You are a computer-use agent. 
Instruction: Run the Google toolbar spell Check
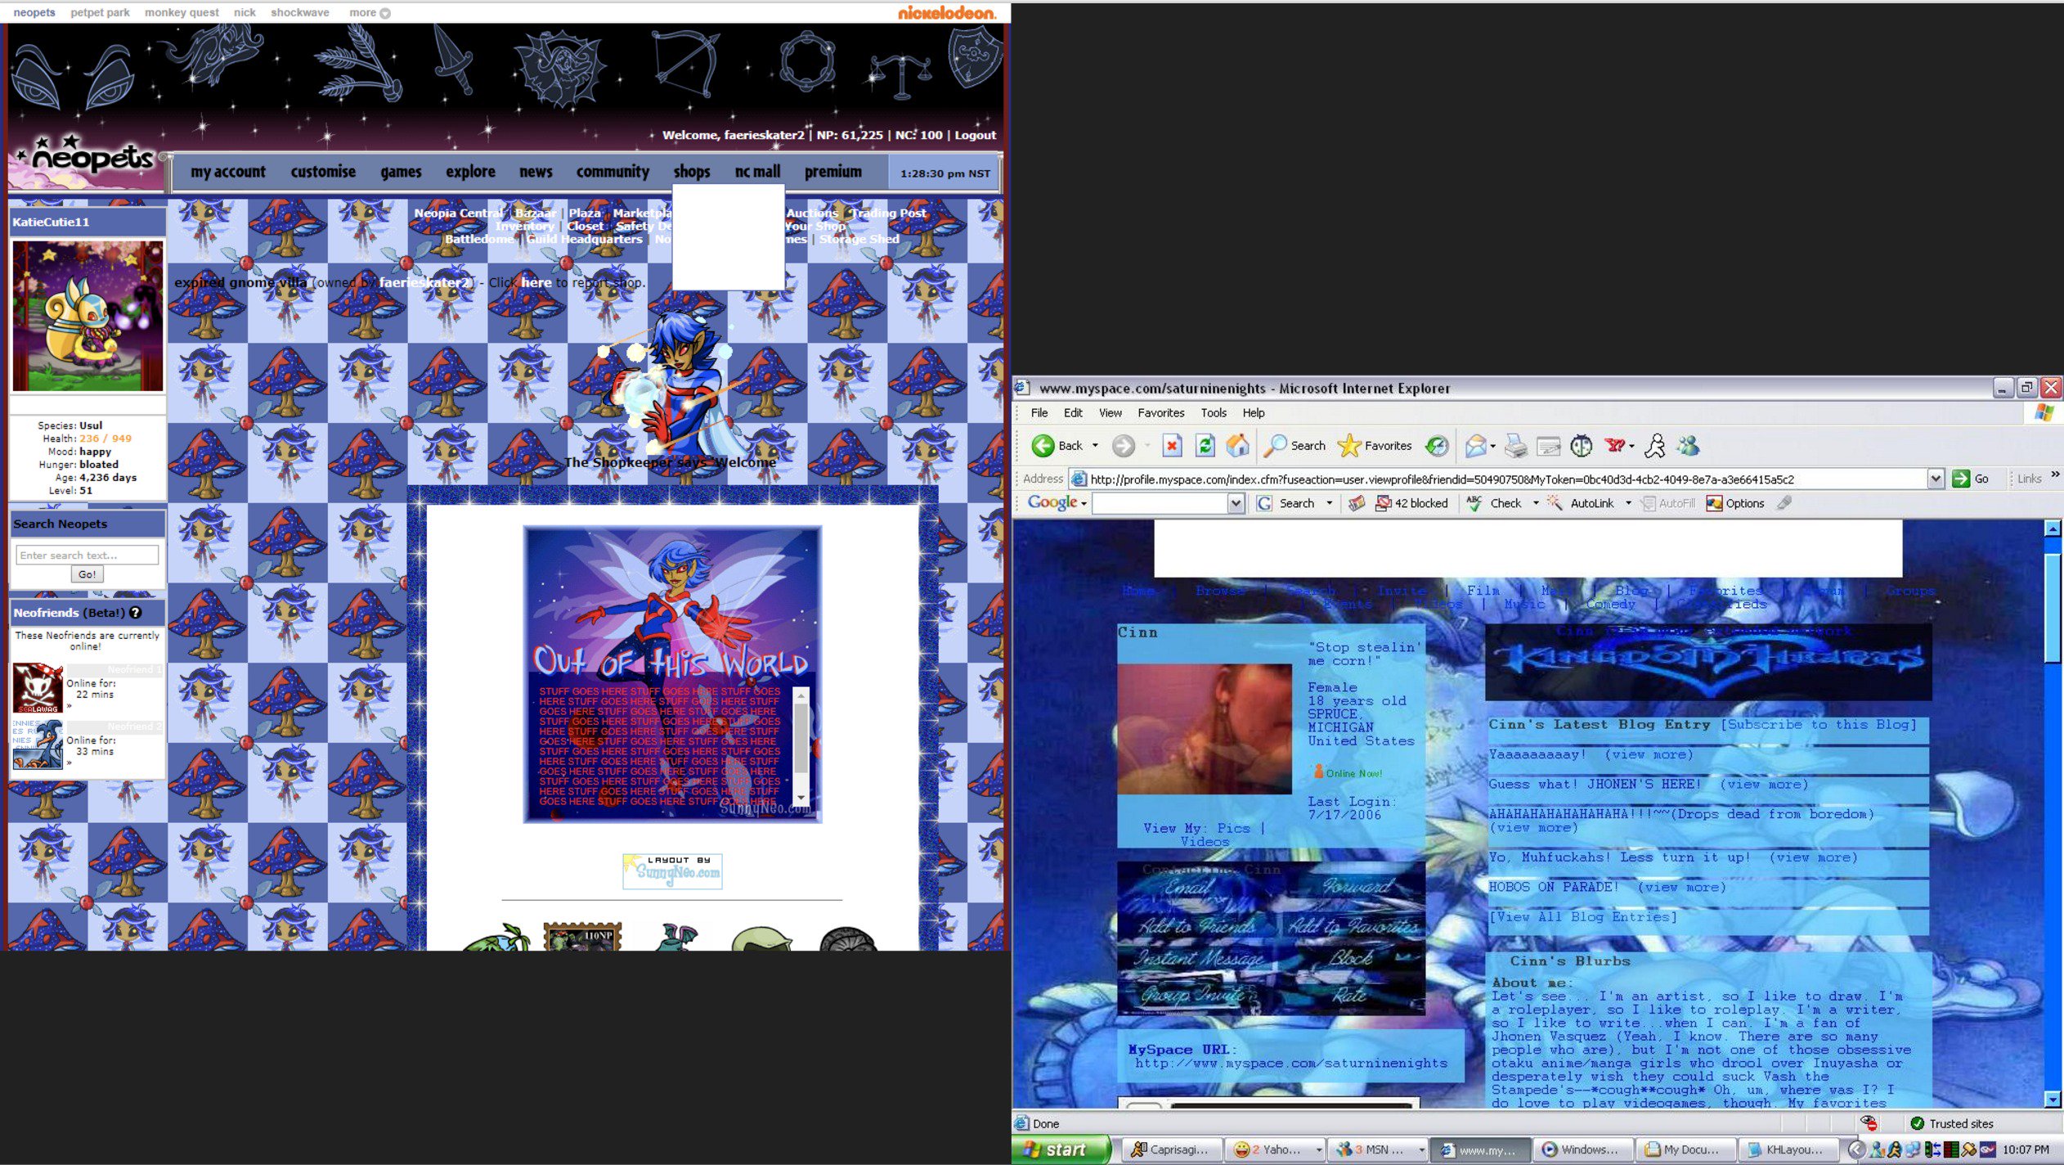click(x=1494, y=503)
